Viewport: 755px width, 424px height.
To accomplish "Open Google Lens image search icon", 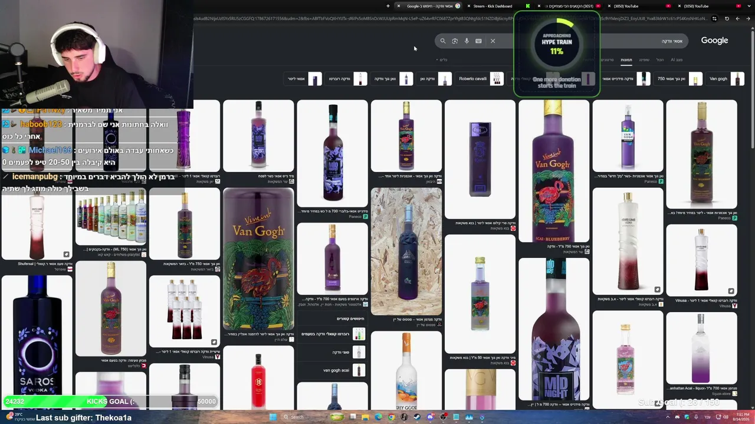I will tap(455, 41).
